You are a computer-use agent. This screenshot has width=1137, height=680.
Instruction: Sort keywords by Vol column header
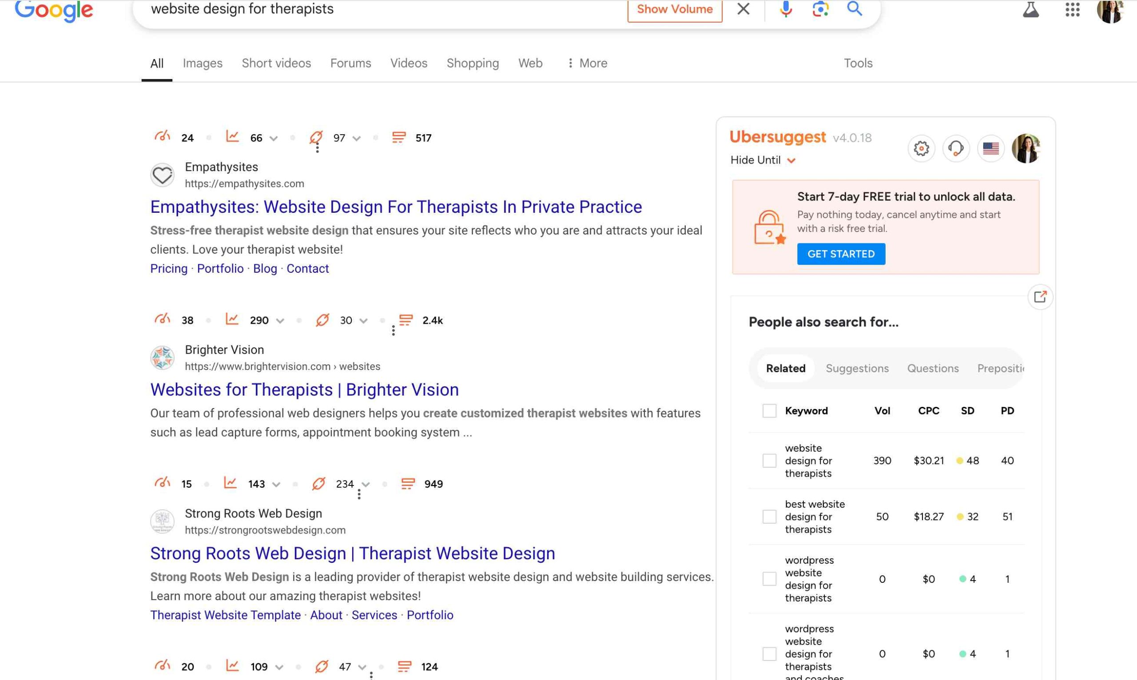(883, 410)
